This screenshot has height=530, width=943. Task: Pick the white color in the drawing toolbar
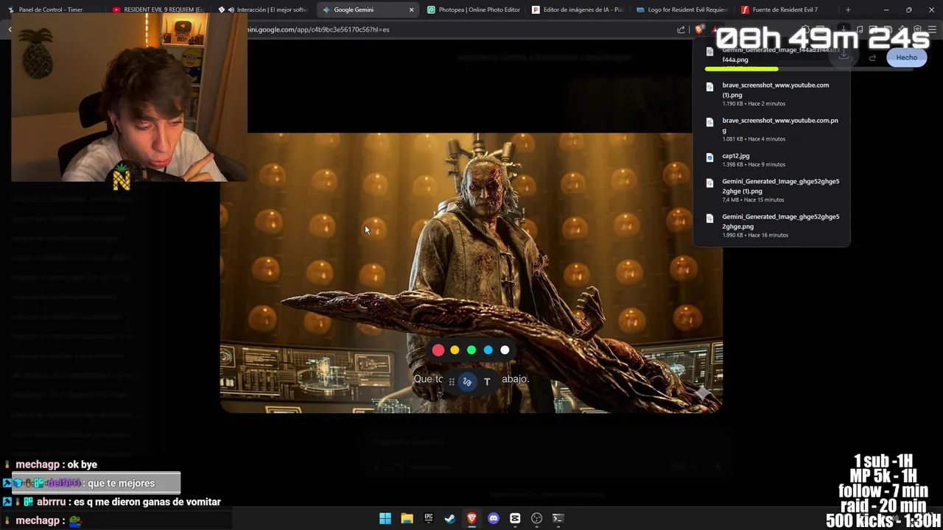[x=505, y=350]
